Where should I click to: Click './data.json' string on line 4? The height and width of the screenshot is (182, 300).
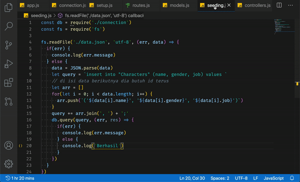90,42
